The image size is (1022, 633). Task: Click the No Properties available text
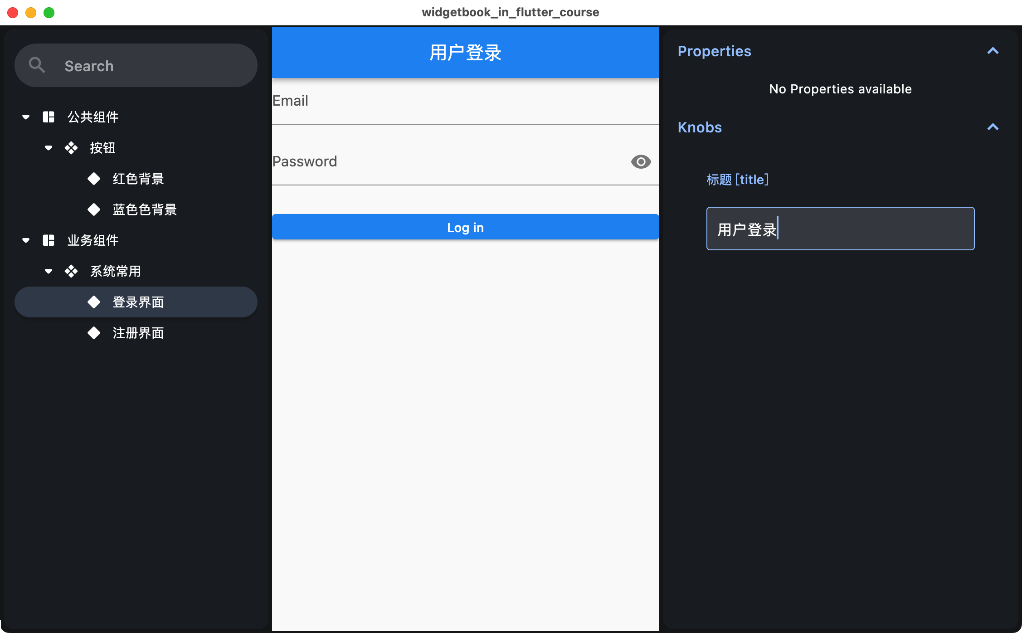tap(840, 89)
